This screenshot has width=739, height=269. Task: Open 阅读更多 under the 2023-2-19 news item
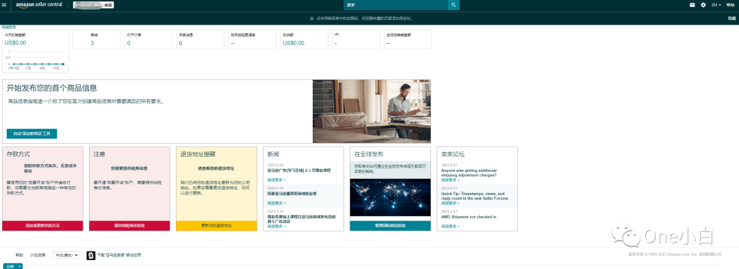276,203
